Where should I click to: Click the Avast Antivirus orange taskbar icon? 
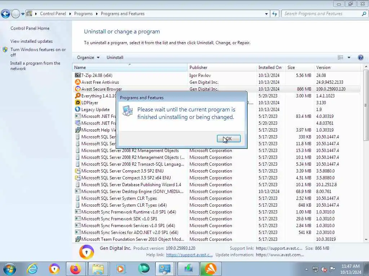click(210, 269)
